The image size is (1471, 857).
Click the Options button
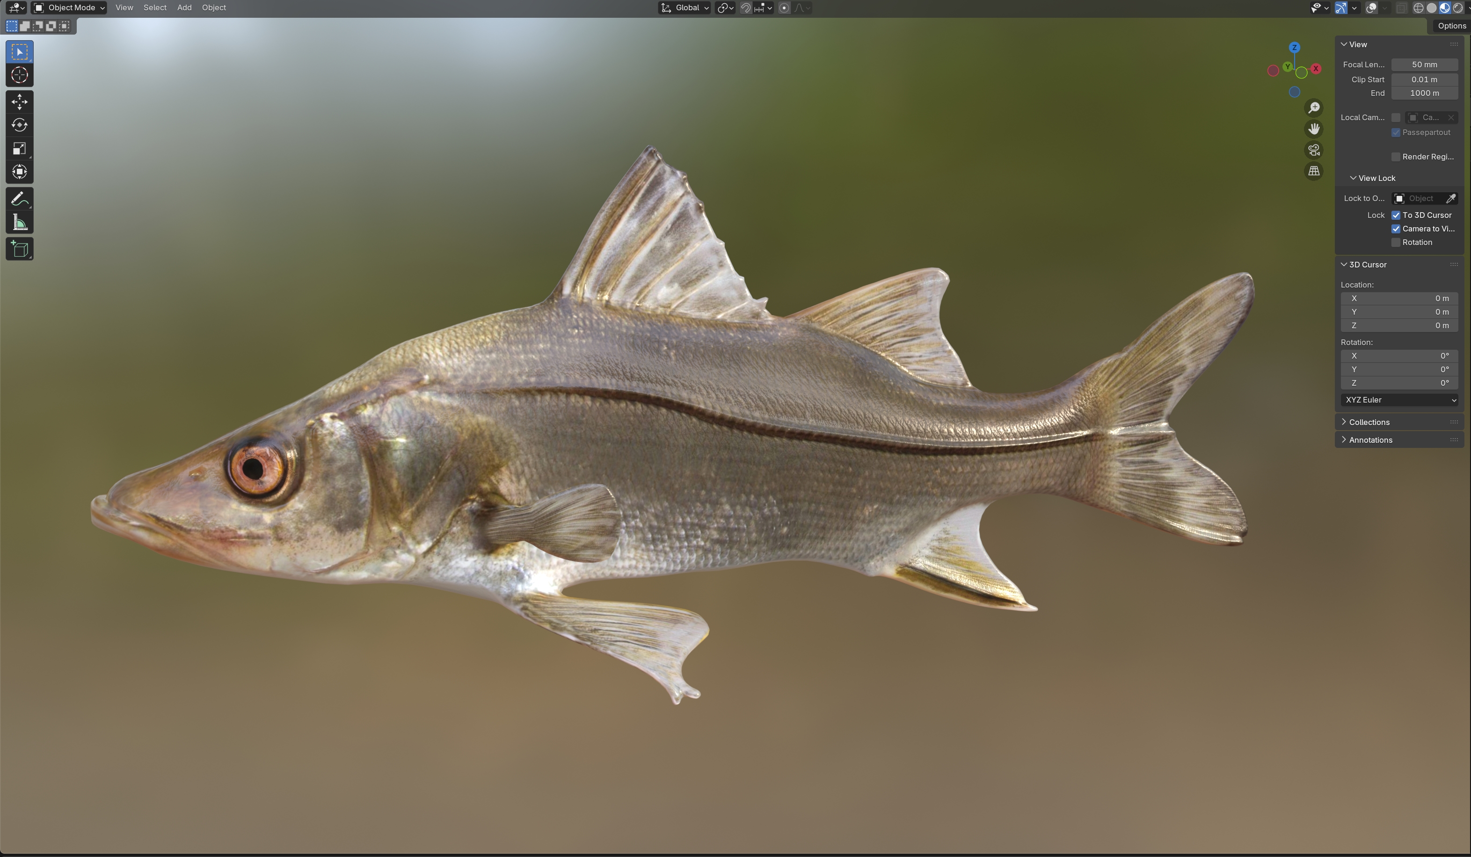click(x=1451, y=26)
